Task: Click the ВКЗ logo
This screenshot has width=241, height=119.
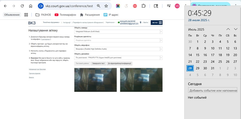Action: (x=32, y=23)
